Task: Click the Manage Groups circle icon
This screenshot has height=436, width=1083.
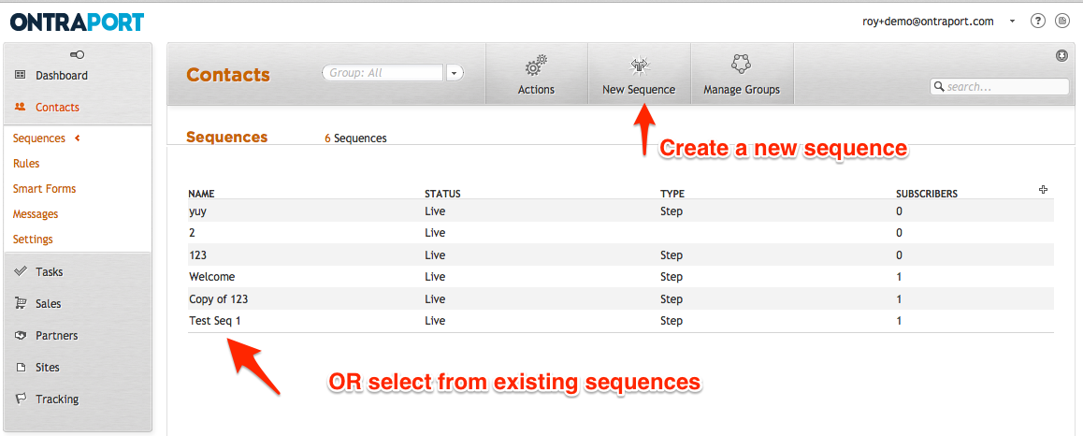Action: pyautogui.click(x=741, y=65)
